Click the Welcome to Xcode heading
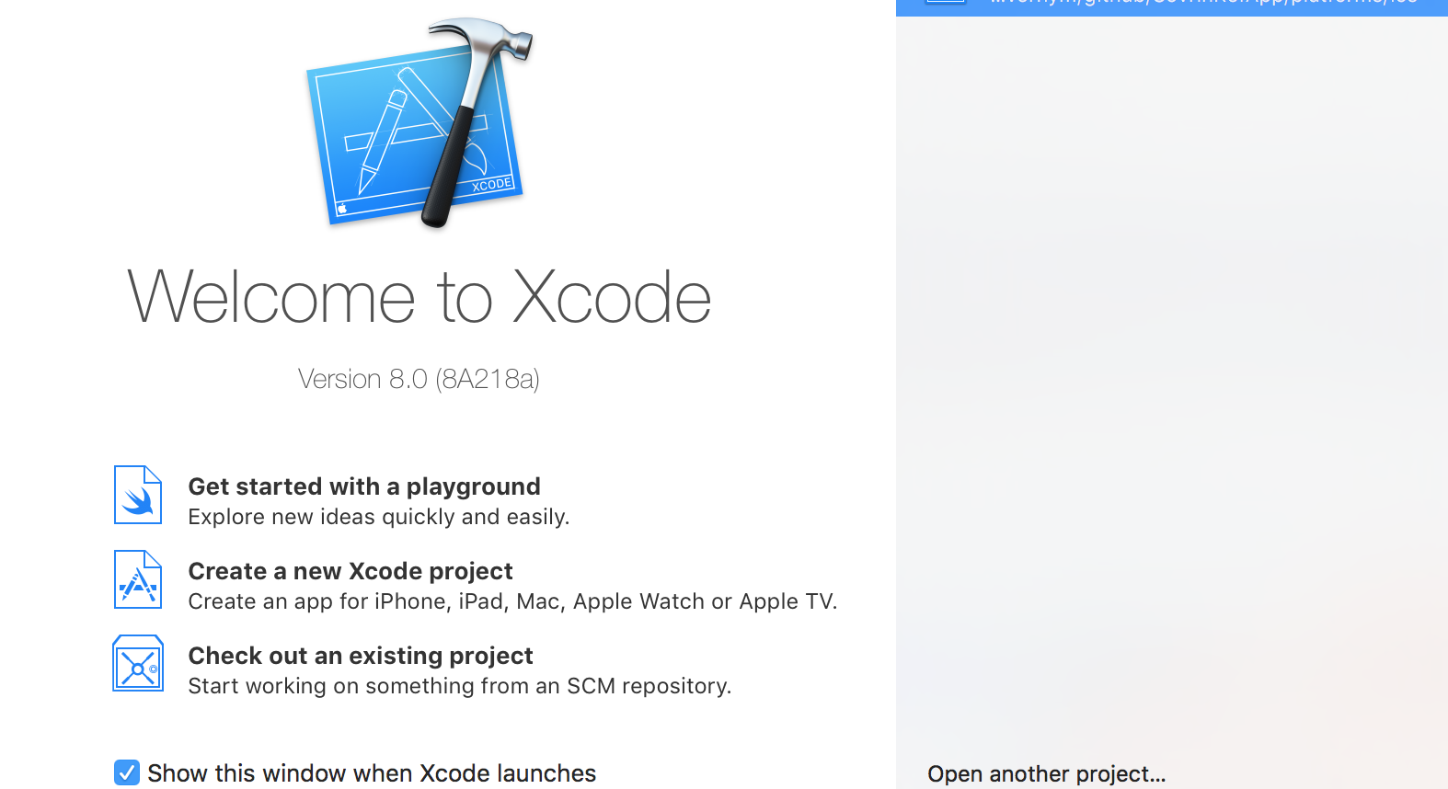Screen dimensions: 1448x789 tap(419, 297)
